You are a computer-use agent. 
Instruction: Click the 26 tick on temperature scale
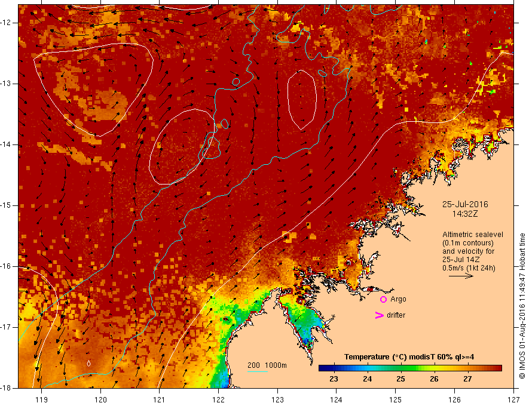(434, 379)
